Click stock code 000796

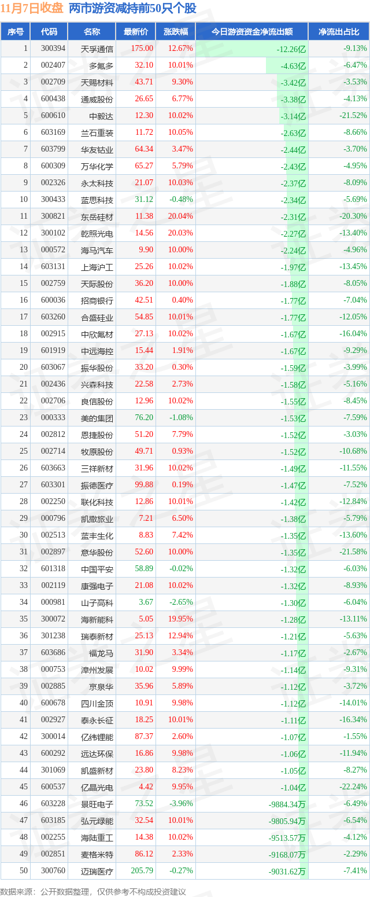click(x=53, y=518)
